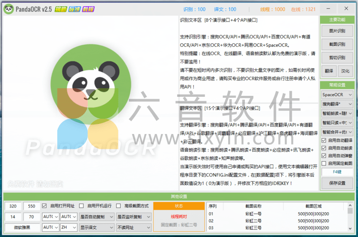Open the SpaceOCR engine dropdown
Image resolution: width=358 pixels, height=237 pixels.
(337, 95)
